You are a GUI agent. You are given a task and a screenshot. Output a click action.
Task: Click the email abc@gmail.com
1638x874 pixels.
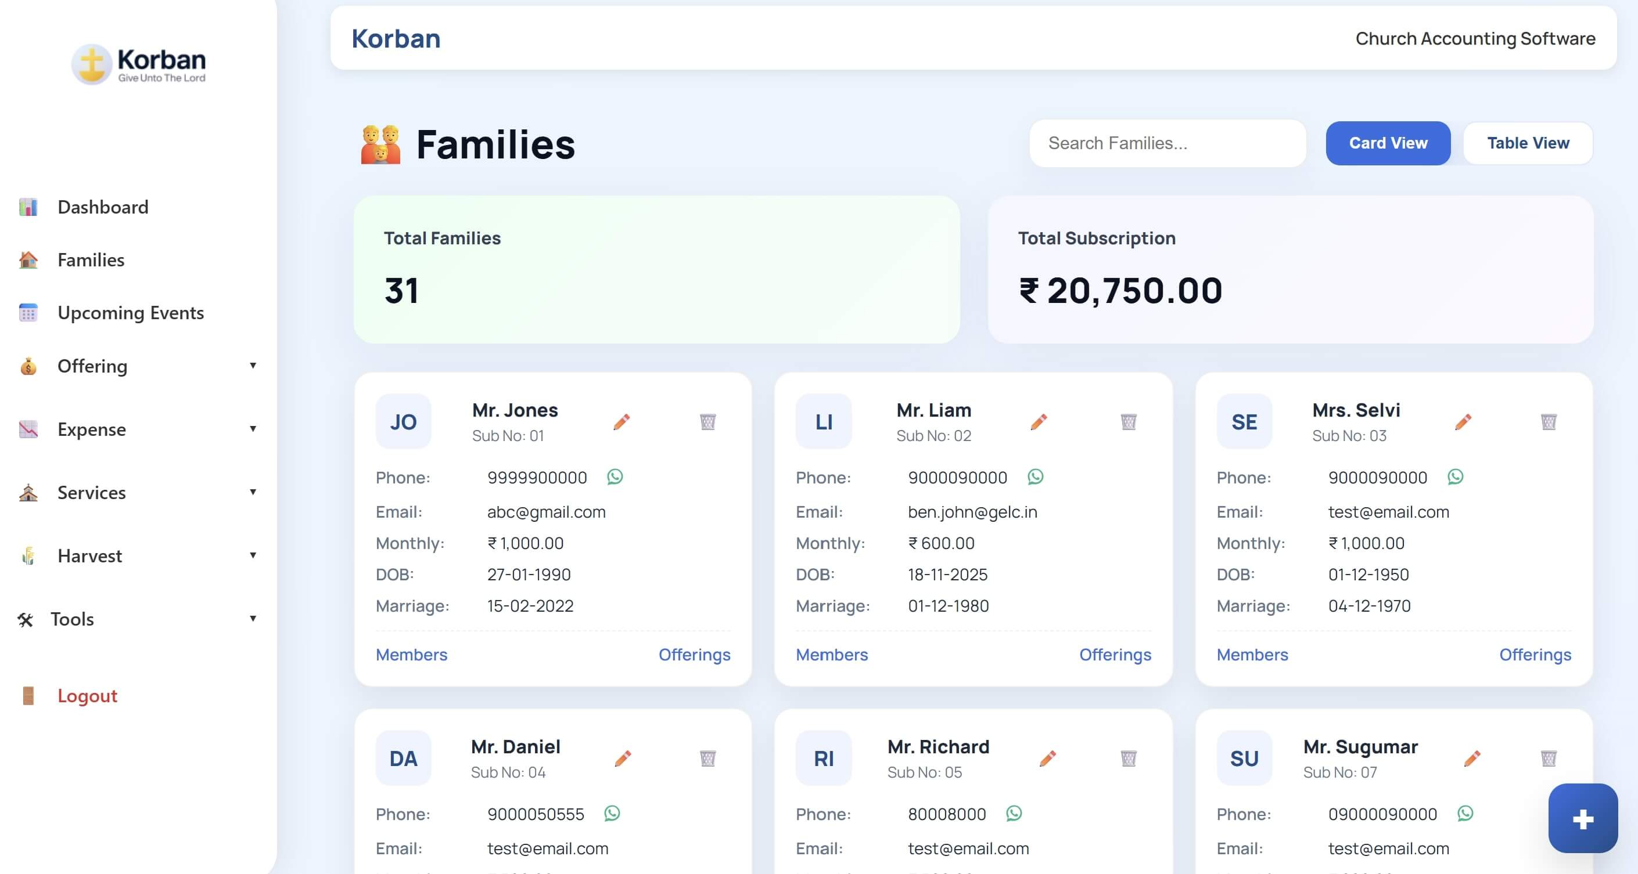546,512
